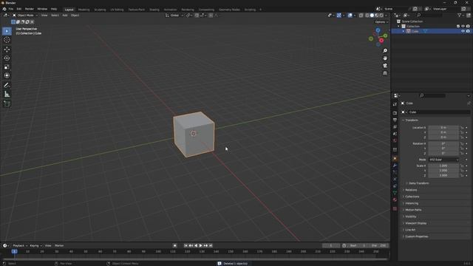Open the View Layer properties tab
The width and height of the screenshot is (473, 266).
pyautogui.click(x=395, y=127)
